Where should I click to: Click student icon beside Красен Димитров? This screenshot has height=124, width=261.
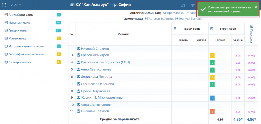click(79, 55)
